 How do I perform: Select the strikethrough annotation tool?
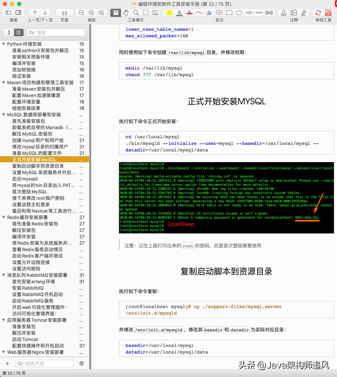coord(189,12)
